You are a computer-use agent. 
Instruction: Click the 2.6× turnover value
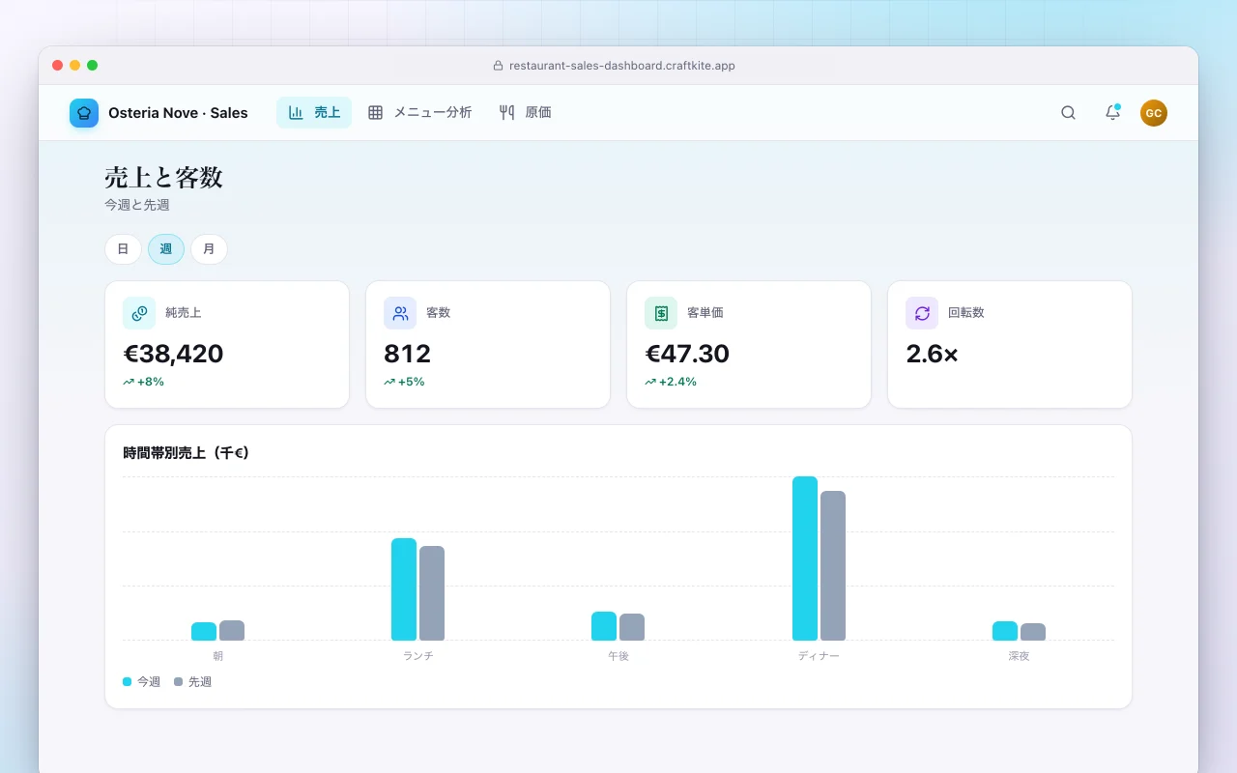(932, 354)
